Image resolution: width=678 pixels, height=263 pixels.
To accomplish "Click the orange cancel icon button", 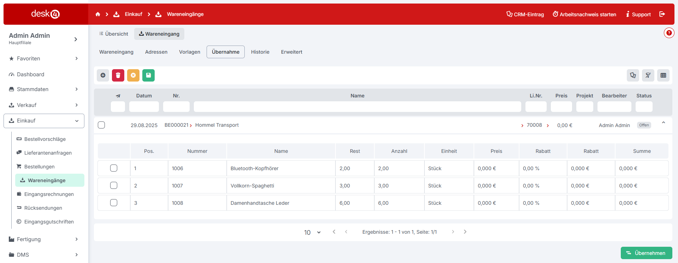I will (x=133, y=75).
